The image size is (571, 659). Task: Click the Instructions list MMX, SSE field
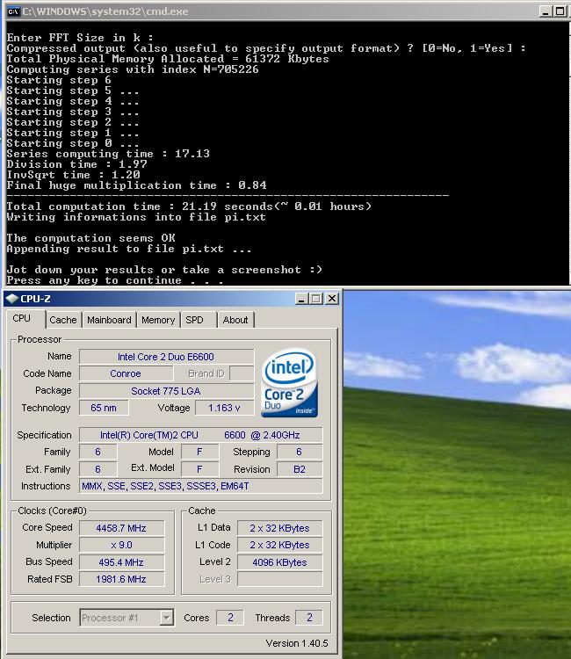200,486
